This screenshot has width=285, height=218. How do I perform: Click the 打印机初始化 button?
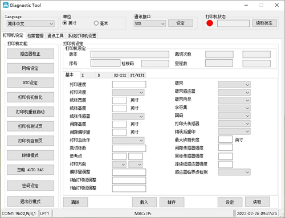tap(30, 97)
